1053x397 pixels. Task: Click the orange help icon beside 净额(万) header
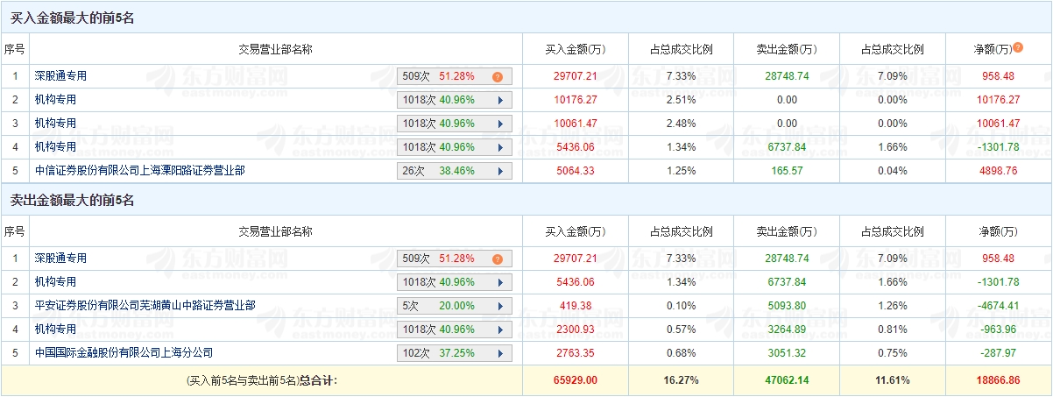tap(1018, 48)
